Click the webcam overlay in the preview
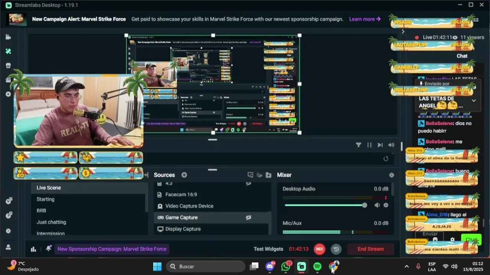 [78, 111]
